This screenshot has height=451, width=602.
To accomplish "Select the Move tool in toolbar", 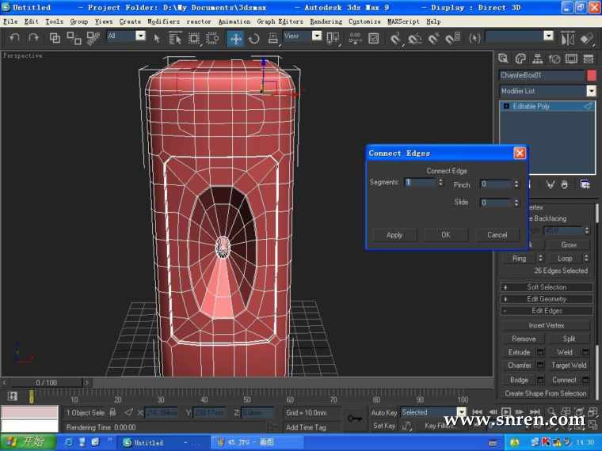I will (236, 37).
